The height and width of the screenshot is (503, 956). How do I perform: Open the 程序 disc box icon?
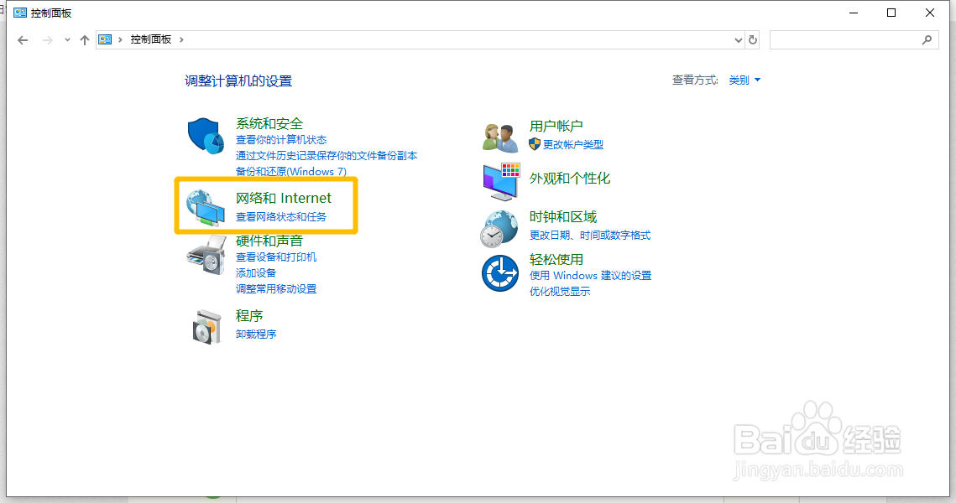(x=206, y=327)
